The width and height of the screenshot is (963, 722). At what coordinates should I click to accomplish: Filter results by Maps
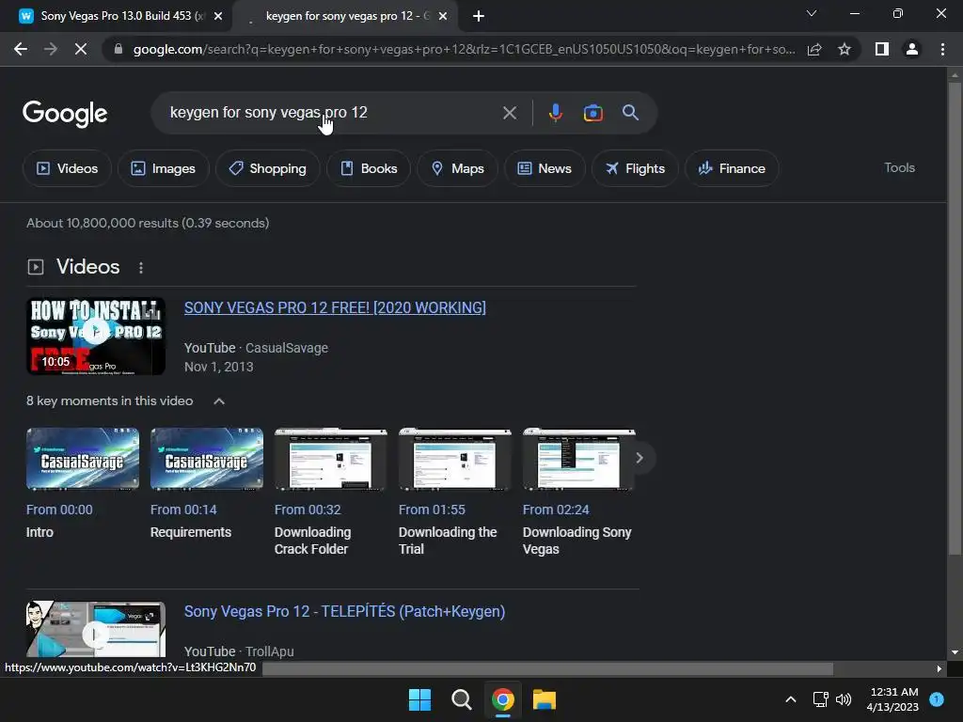[x=458, y=168]
